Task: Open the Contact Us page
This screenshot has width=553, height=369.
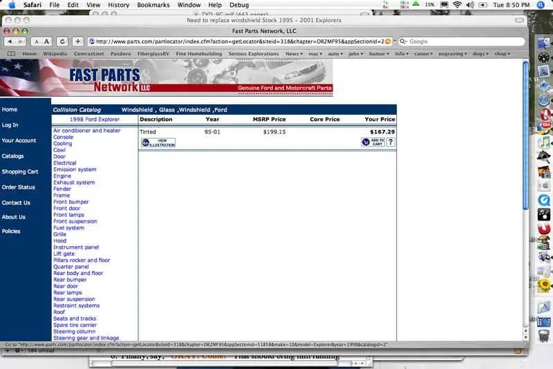Action: tap(16, 202)
